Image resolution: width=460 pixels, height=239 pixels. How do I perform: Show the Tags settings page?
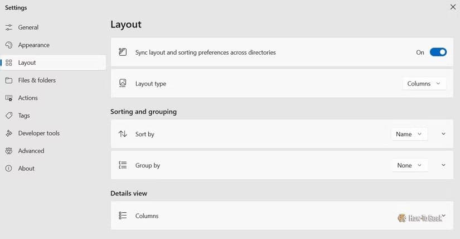53,116
